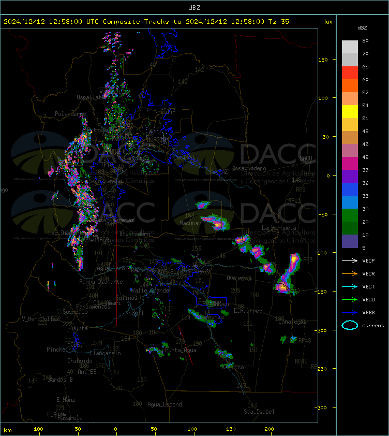
Task: Click the Punta_Agua map label
Action: (x=181, y=350)
